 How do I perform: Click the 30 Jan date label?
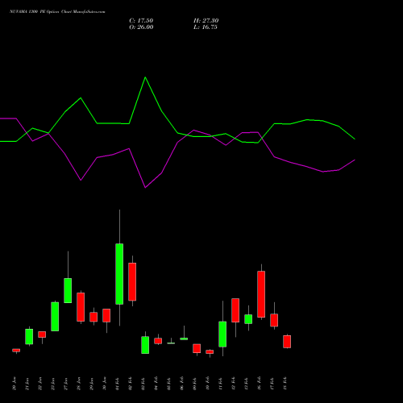pos(105,384)
